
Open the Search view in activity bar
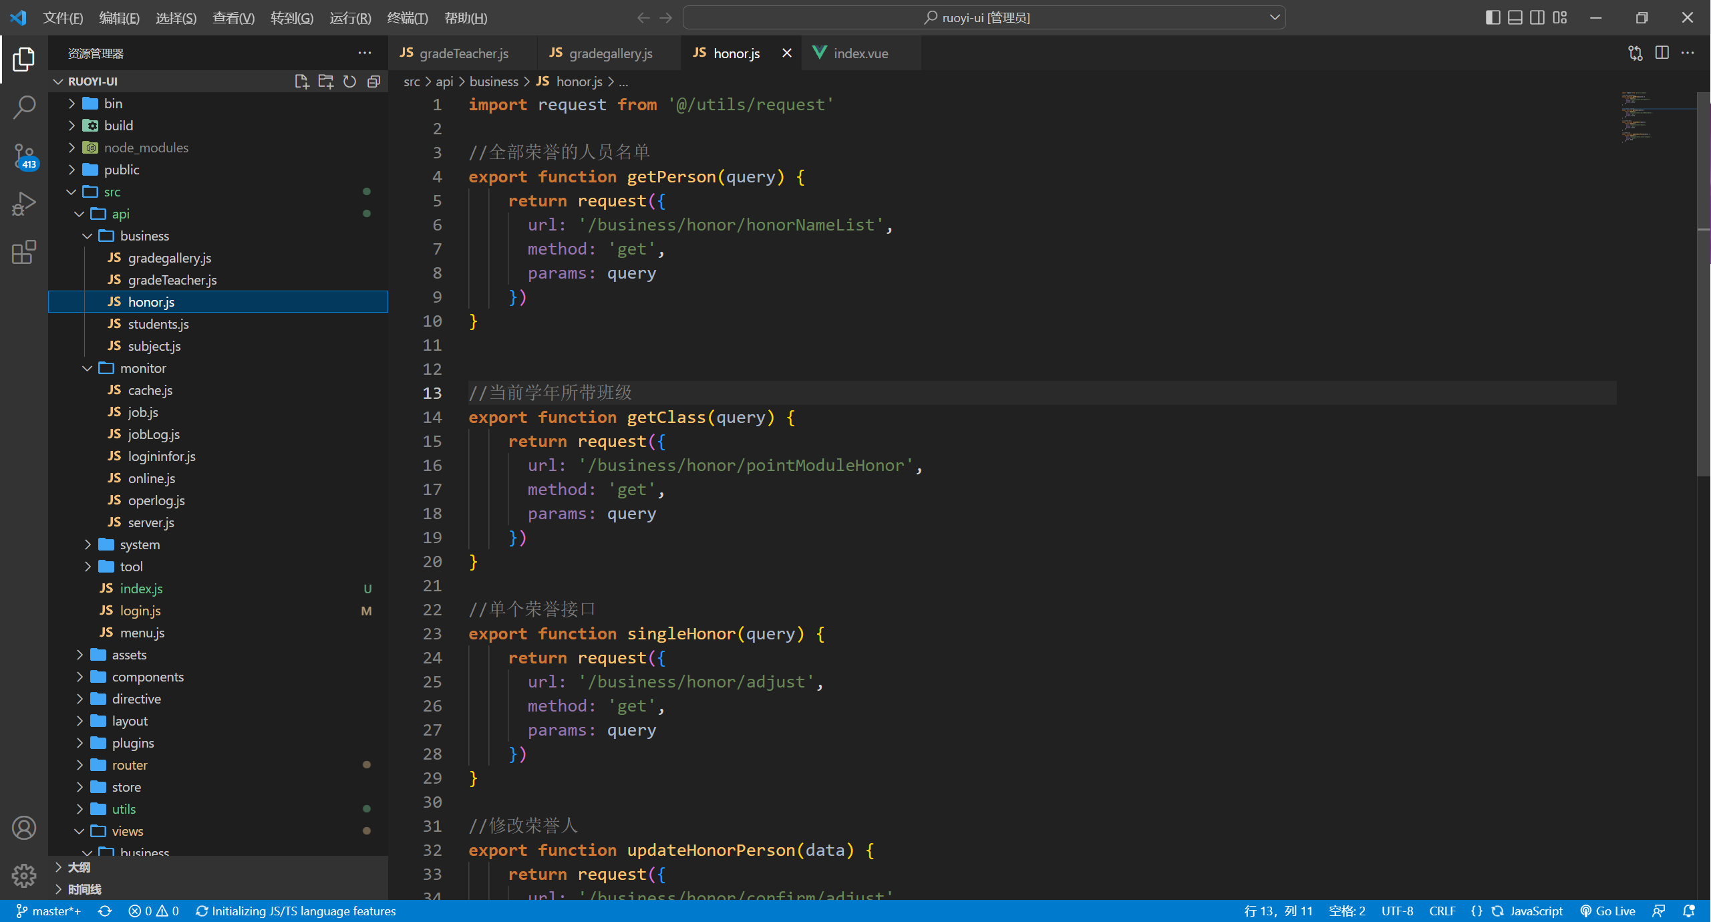(x=24, y=107)
